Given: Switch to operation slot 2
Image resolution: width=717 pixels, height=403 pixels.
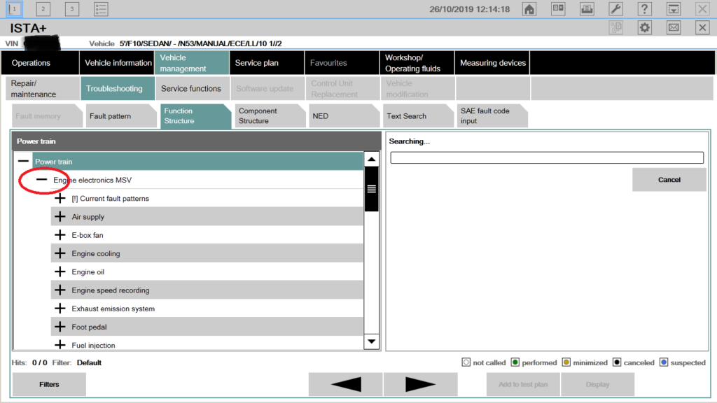Looking at the screenshot, I should pyautogui.click(x=43, y=9).
